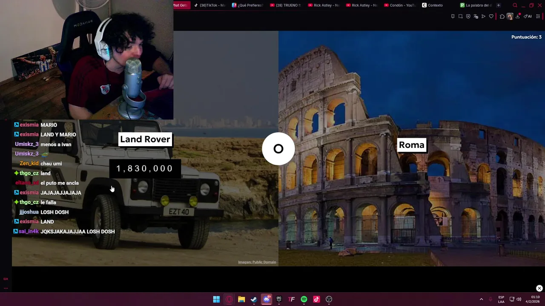Click the 1,830,000 search count
The height and width of the screenshot is (306, 545).
coord(145,169)
